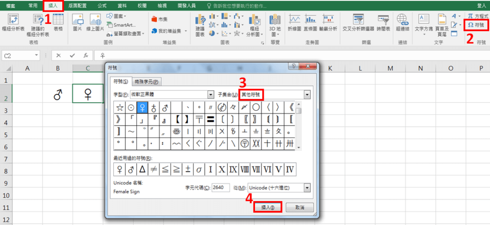The image size is (490, 225).
Task: Select the star symbol in the symbol grid
Action: [x=119, y=107]
